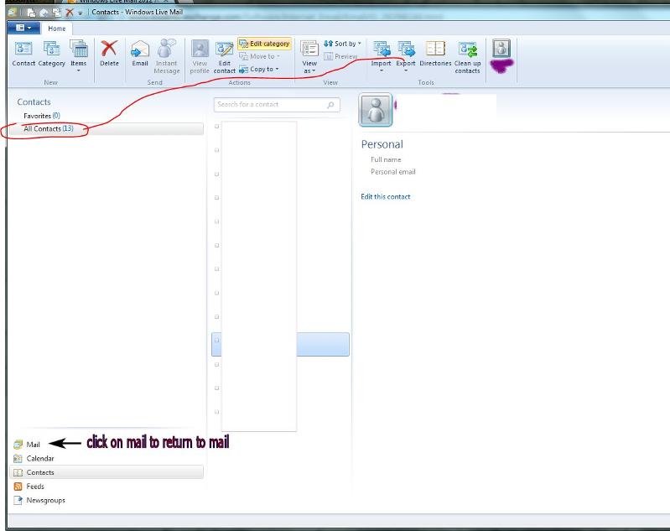Click the new Category icon
The height and width of the screenshot is (531, 670).
pos(52,54)
